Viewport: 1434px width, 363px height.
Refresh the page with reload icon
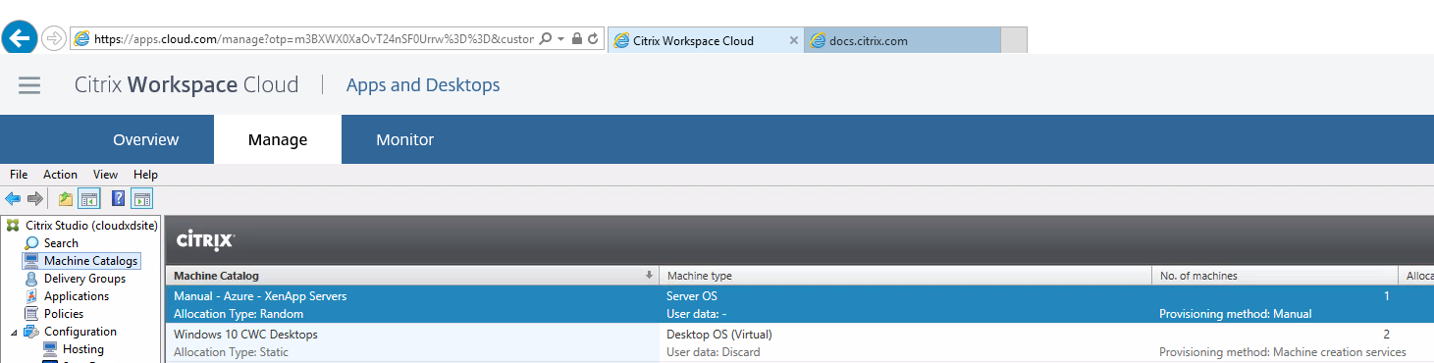[594, 39]
